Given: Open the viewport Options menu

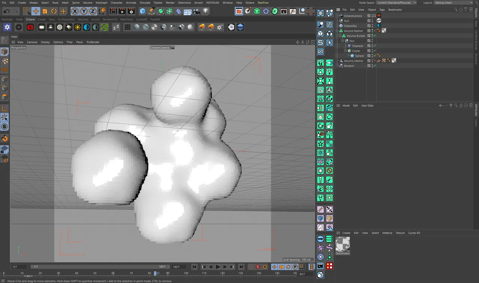Looking at the screenshot, I should (x=58, y=42).
